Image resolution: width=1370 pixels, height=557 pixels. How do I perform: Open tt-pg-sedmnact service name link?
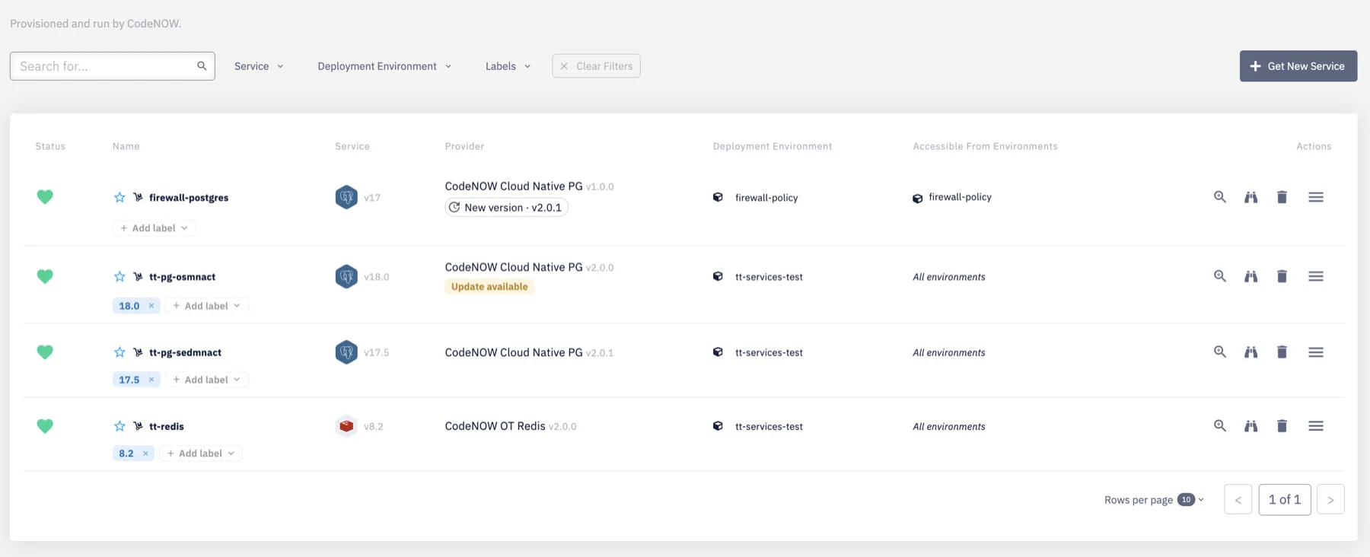coord(186,352)
